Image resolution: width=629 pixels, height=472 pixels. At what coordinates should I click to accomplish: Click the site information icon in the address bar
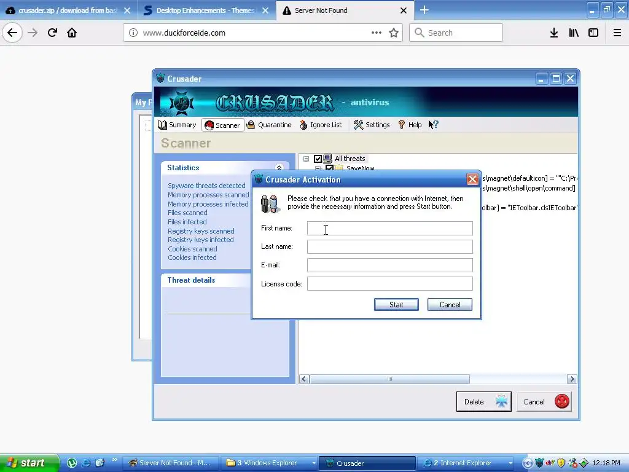click(x=133, y=33)
